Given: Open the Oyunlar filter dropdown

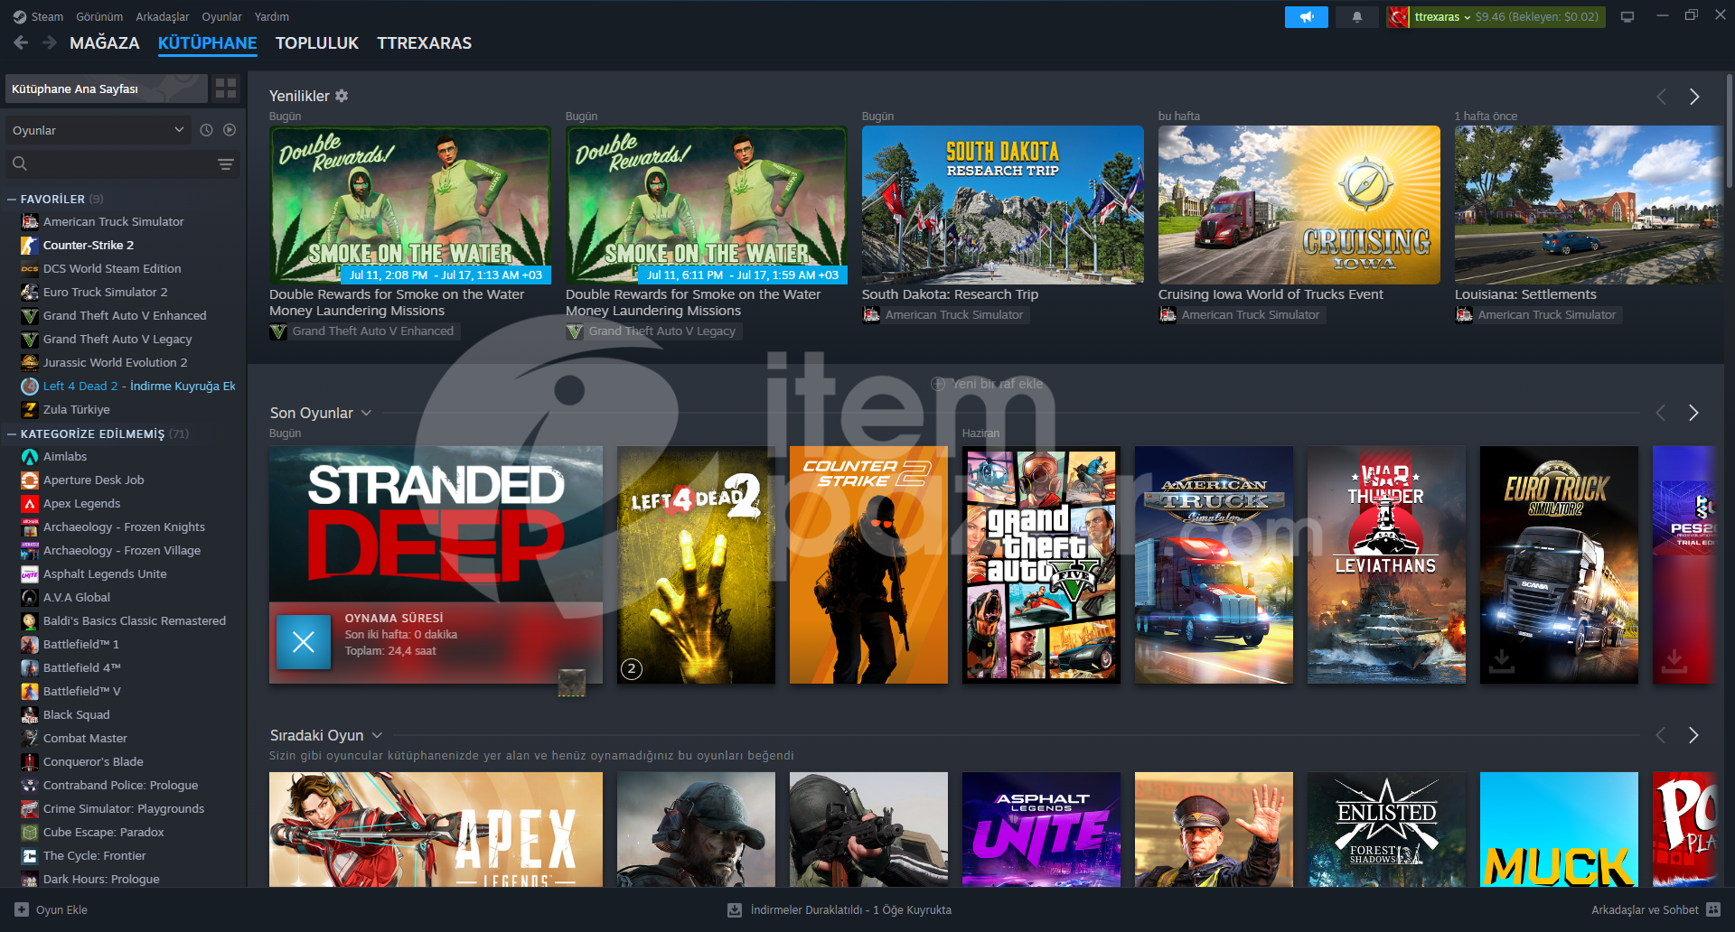Looking at the screenshot, I should [98, 130].
